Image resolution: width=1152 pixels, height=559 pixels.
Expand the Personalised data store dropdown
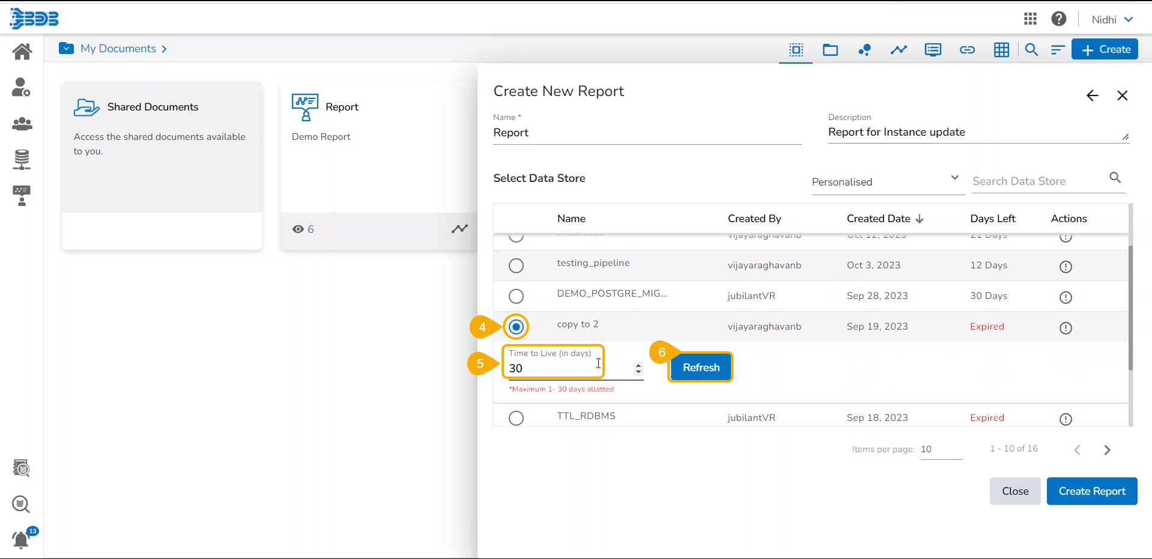point(886,182)
